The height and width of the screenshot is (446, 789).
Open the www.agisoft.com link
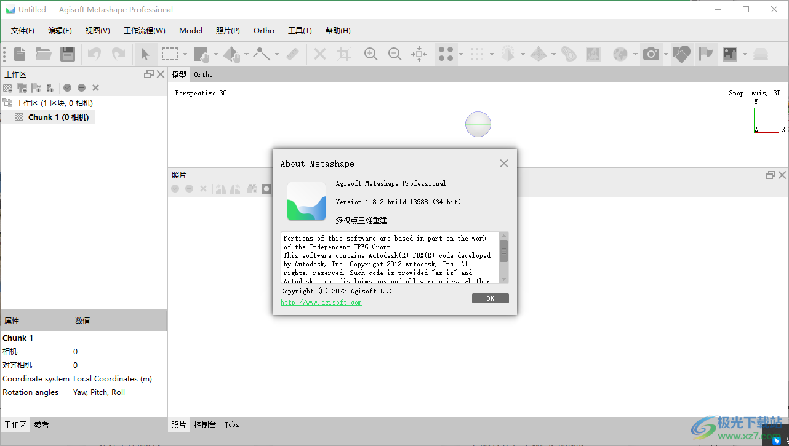(321, 302)
